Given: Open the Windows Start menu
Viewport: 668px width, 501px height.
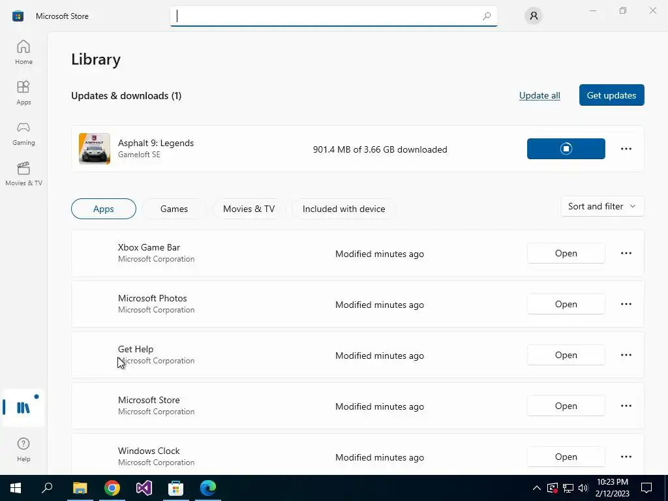Looking at the screenshot, I should click(16, 488).
